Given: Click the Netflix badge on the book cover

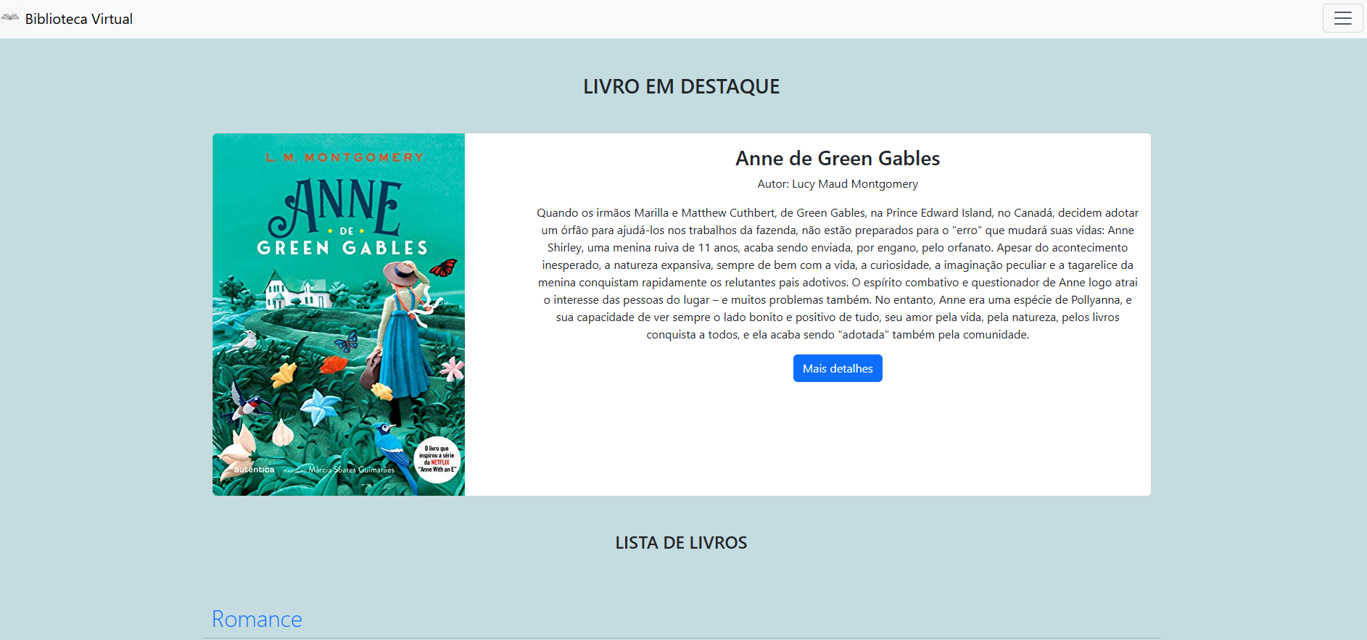Looking at the screenshot, I should [437, 460].
